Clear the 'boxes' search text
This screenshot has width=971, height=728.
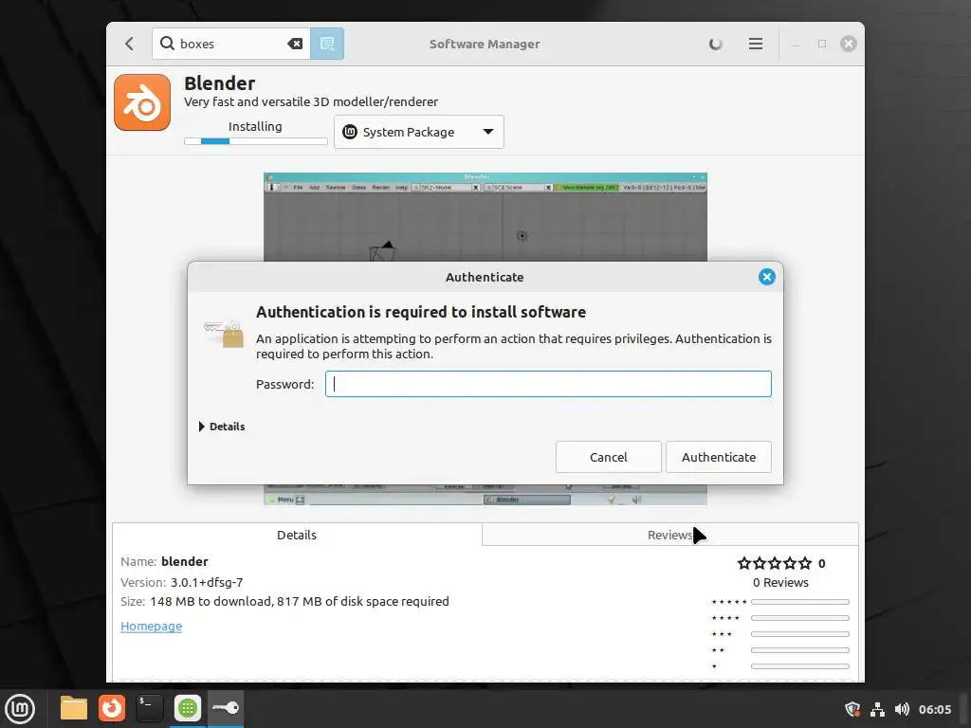pyautogui.click(x=296, y=44)
